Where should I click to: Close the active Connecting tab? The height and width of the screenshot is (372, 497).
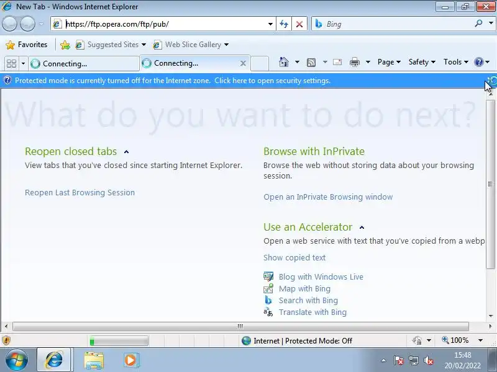point(243,63)
